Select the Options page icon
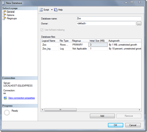This screenshot has height=132, width=147. 4,15
